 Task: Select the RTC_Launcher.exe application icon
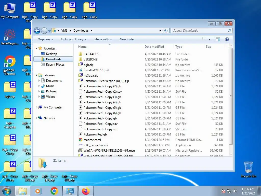pyautogui.click(x=80, y=145)
